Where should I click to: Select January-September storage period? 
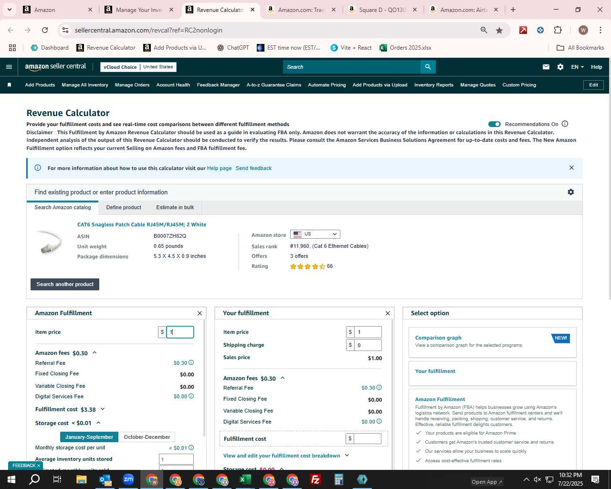click(89, 437)
